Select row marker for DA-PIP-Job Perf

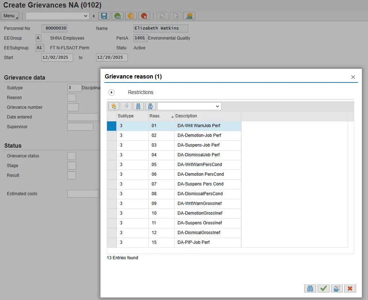click(x=112, y=242)
